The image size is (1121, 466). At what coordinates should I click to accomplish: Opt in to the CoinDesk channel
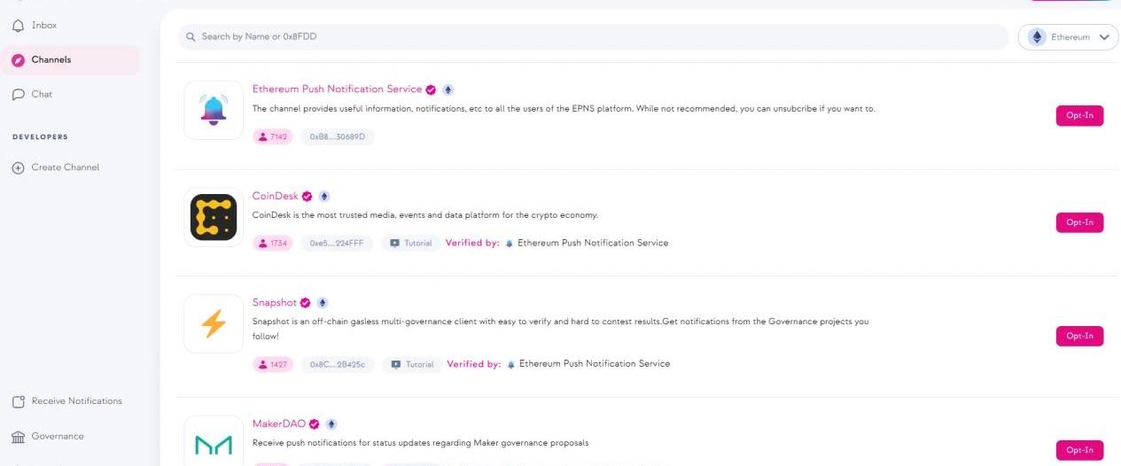pyautogui.click(x=1079, y=222)
